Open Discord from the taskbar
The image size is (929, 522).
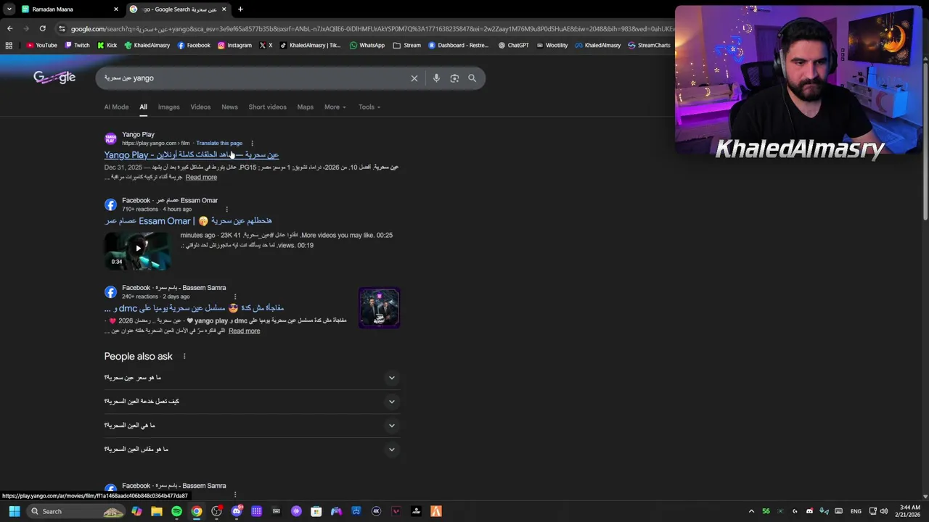(x=237, y=511)
